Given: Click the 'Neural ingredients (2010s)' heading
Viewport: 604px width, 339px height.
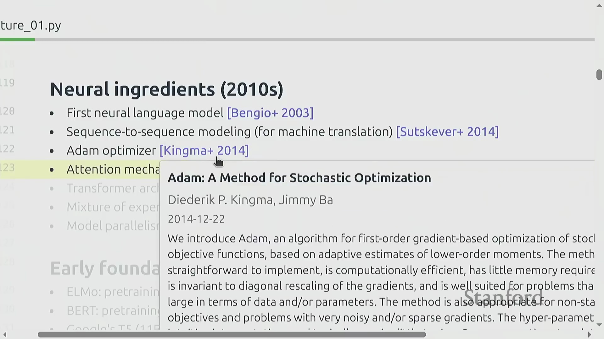Looking at the screenshot, I should pos(166,89).
